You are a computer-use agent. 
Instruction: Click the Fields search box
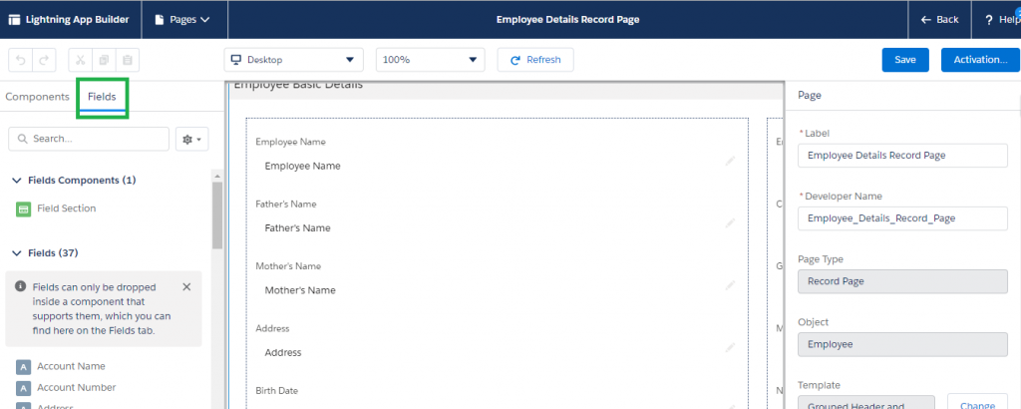coord(89,139)
